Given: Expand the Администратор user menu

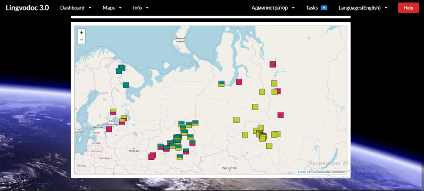Looking at the screenshot, I should tap(273, 8).
